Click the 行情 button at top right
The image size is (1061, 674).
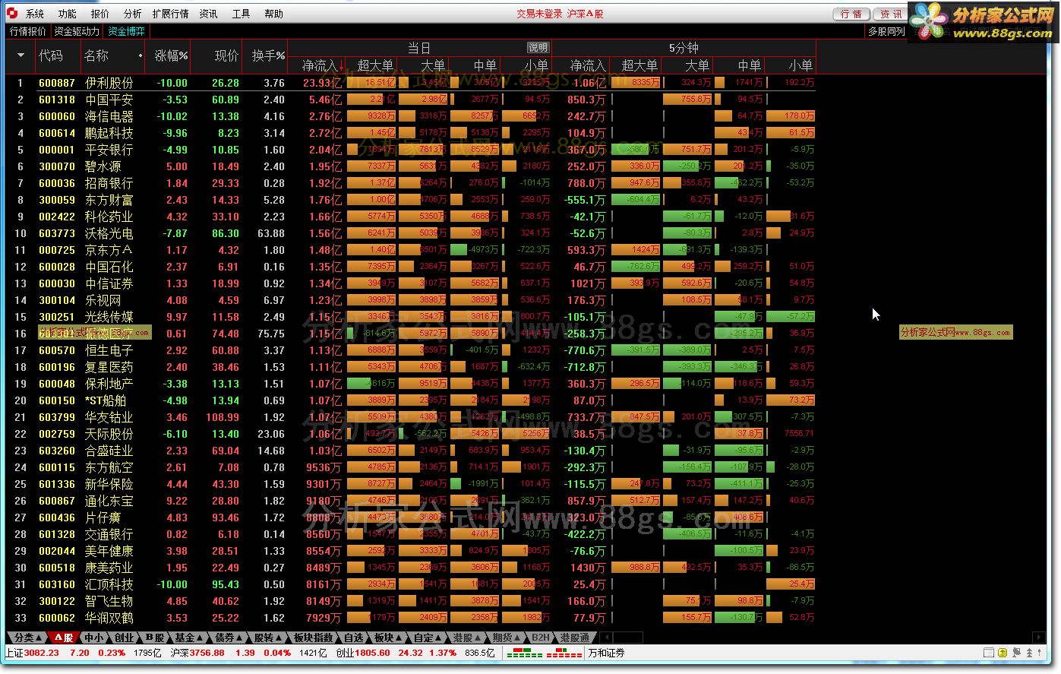click(851, 14)
